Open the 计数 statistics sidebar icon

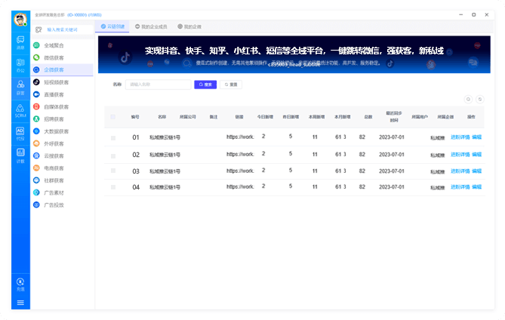tap(20, 156)
